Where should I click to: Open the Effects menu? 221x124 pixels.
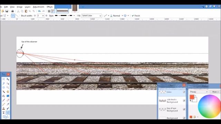50,7
